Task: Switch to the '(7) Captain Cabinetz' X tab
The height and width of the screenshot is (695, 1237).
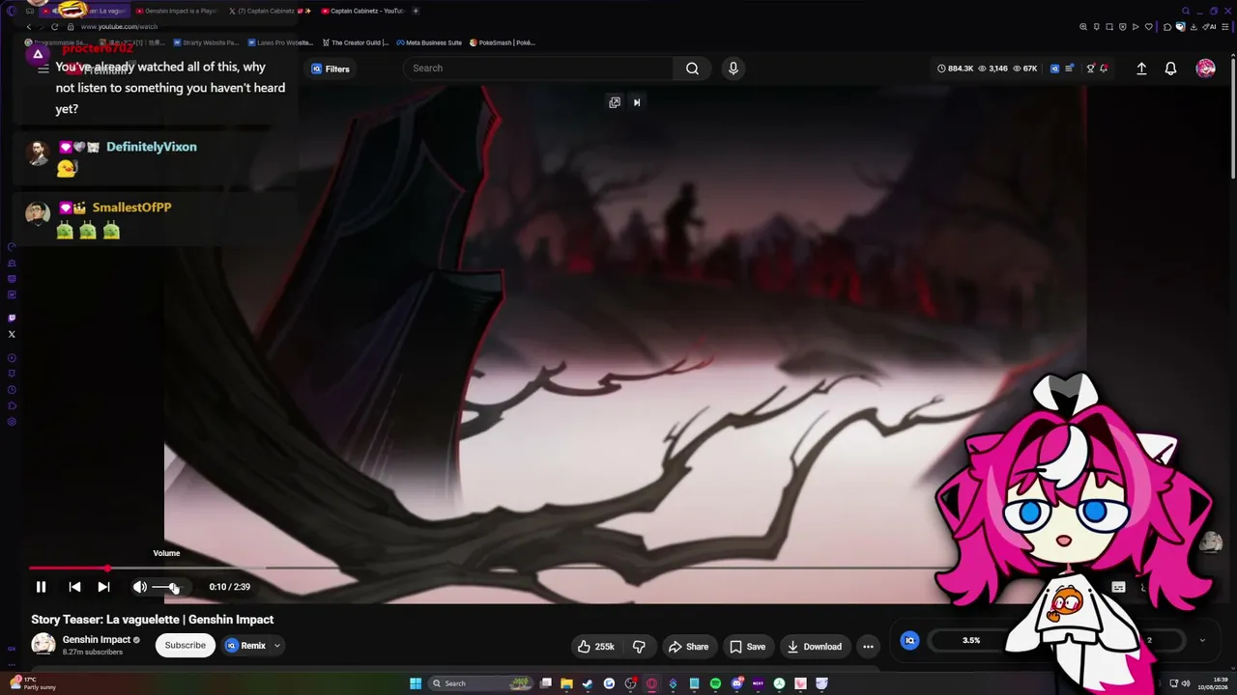Action: pyautogui.click(x=271, y=11)
